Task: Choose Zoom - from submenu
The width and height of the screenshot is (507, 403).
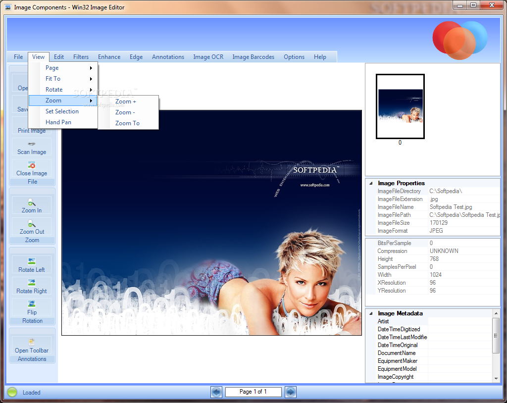Action: [128, 112]
